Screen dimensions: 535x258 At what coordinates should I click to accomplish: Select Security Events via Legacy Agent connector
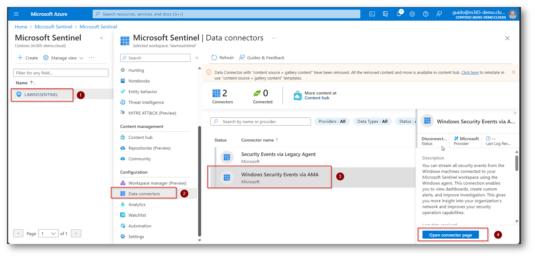click(x=278, y=157)
